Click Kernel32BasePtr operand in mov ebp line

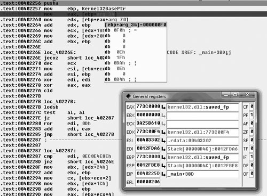coord(104,9)
